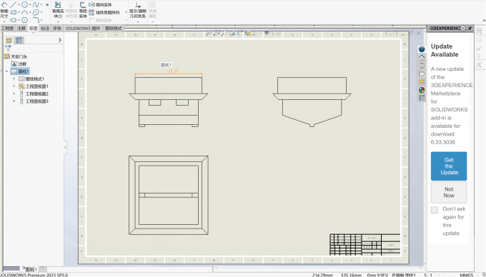Switch to the 注解 ribbon tab
Screen dimensions: 486x277
(x=21, y=29)
